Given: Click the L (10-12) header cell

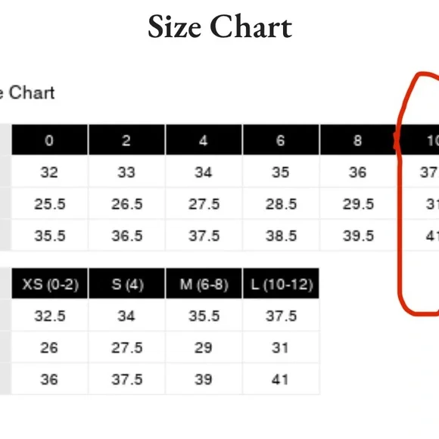Looking at the screenshot, I should pos(281,283).
